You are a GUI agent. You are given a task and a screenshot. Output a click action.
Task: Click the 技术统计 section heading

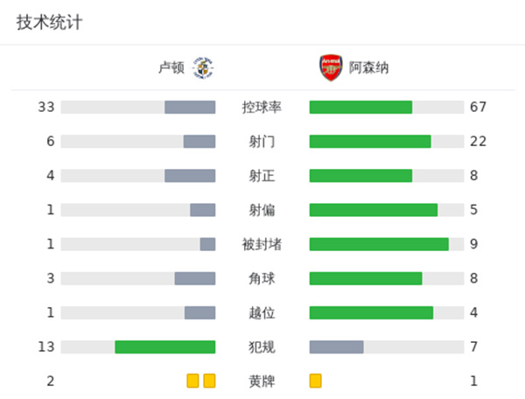click(49, 23)
